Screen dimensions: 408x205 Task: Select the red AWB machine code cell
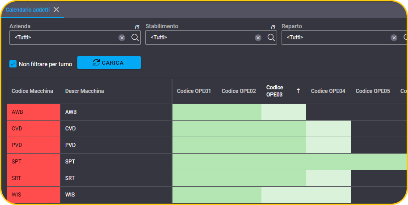pyautogui.click(x=34, y=112)
